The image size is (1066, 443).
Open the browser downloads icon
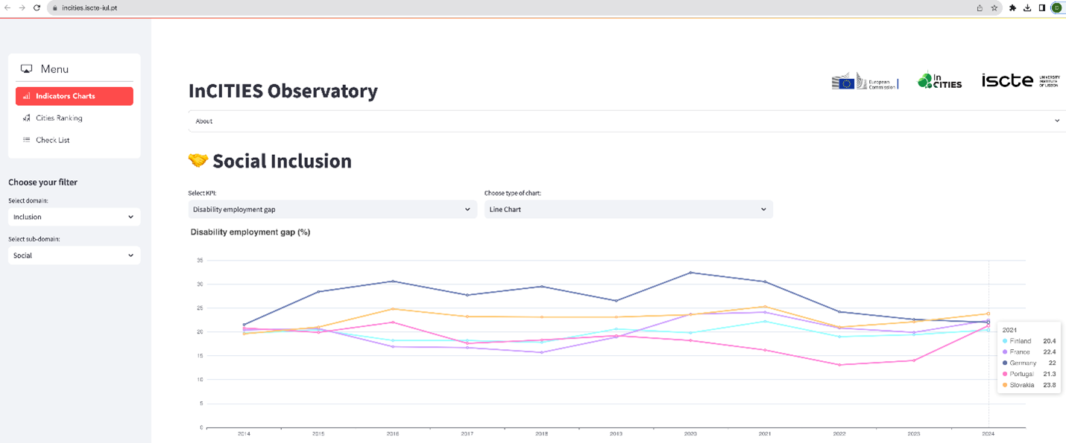(1027, 7)
